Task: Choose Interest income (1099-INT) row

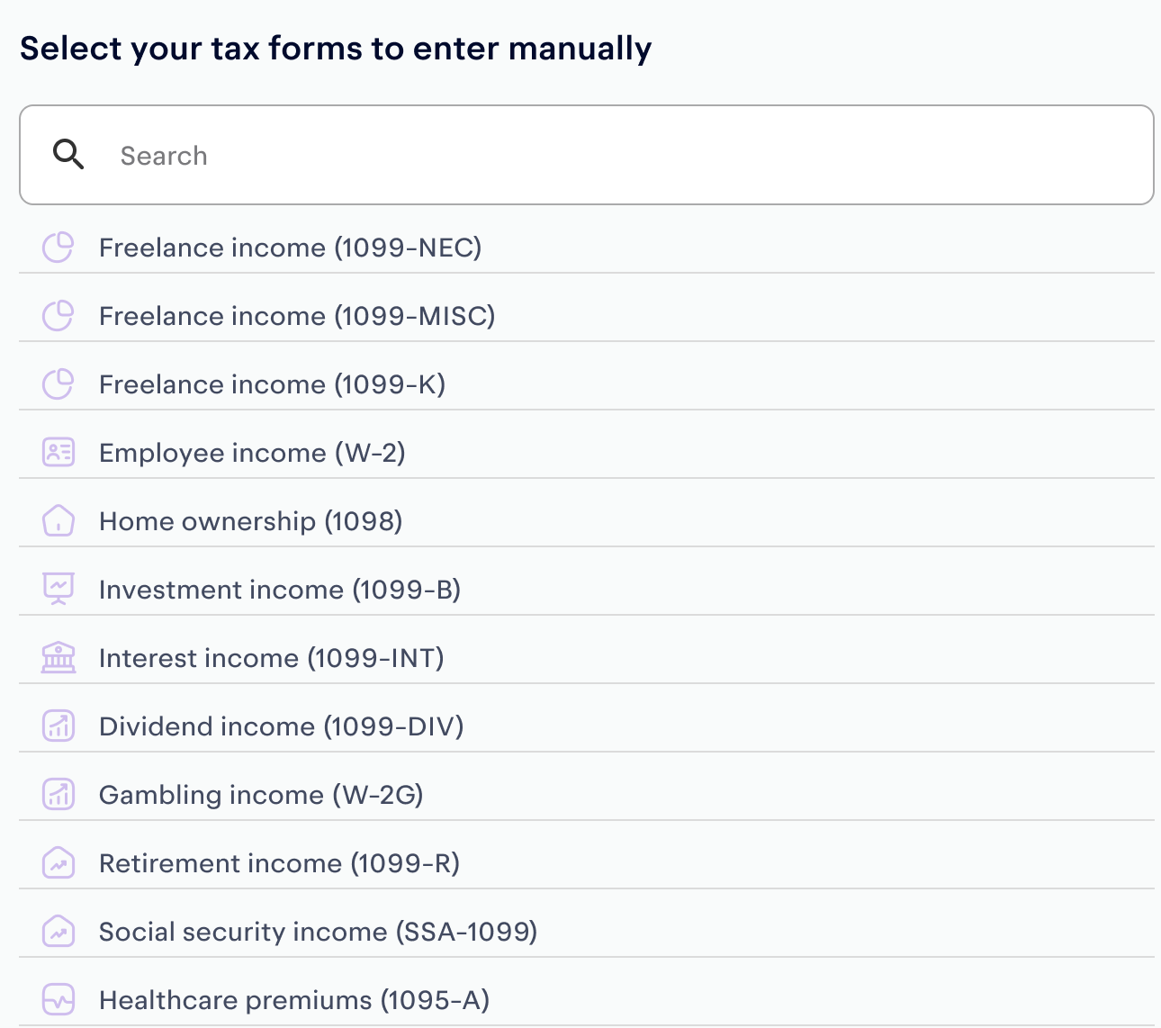Action: click(x=587, y=658)
